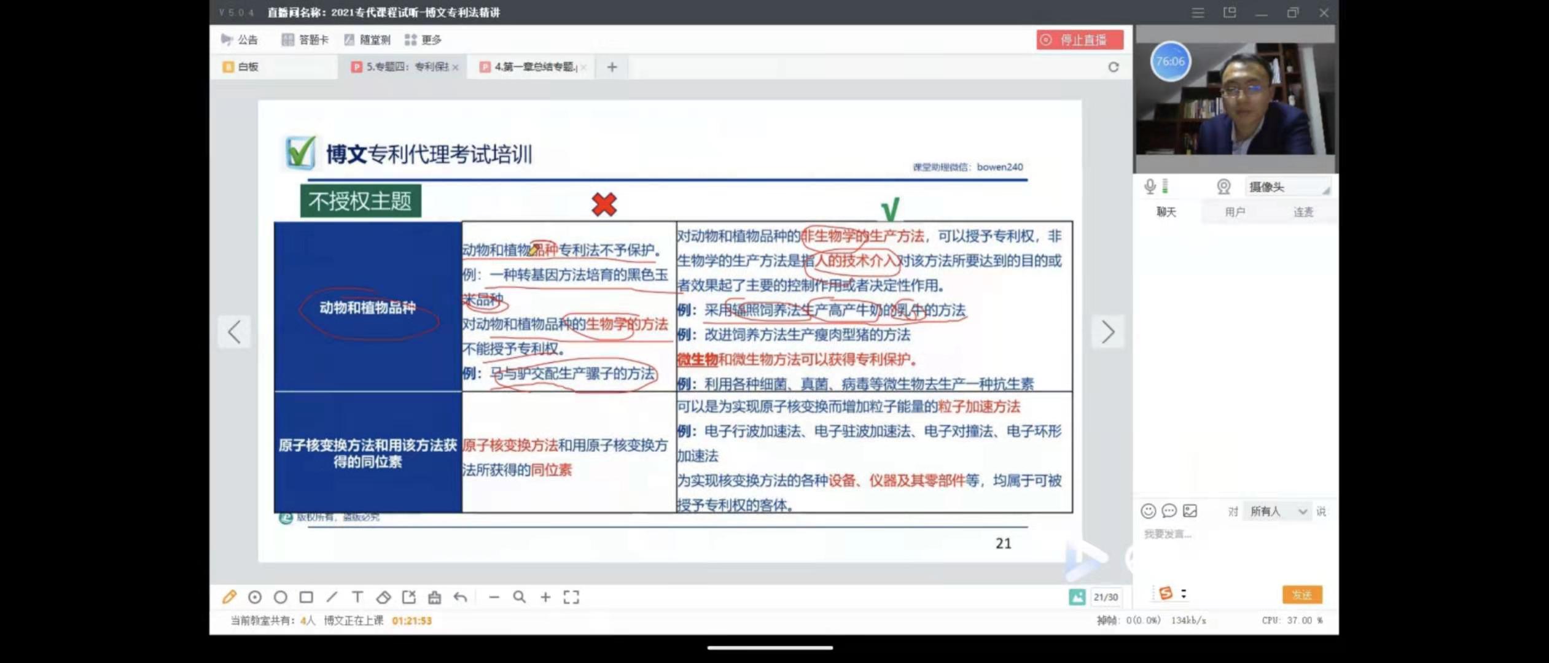Toggle the microphone on or off
1549x663 pixels.
coord(1150,187)
